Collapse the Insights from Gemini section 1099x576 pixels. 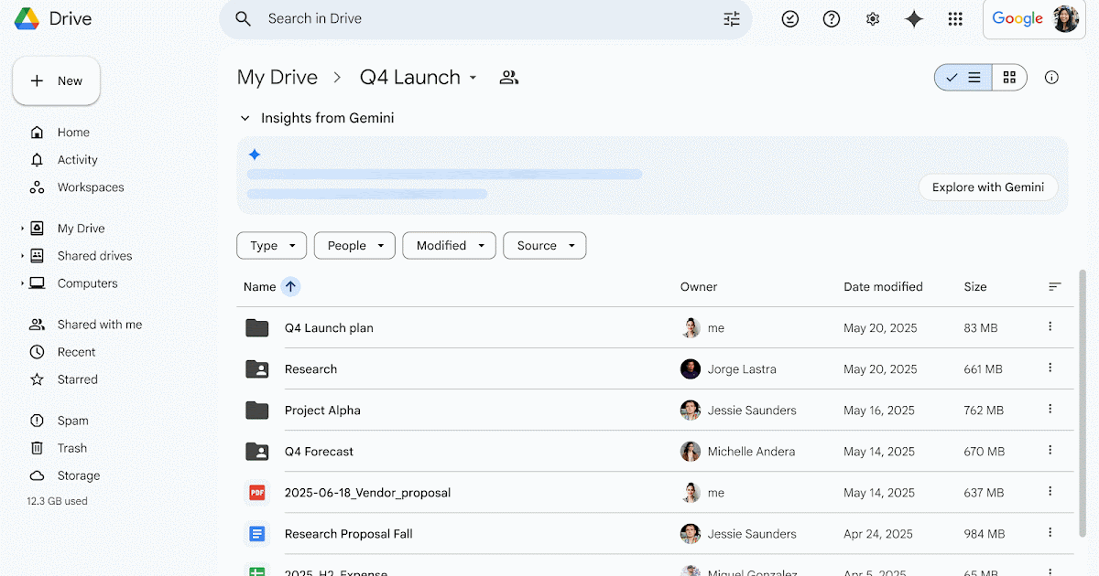point(245,119)
